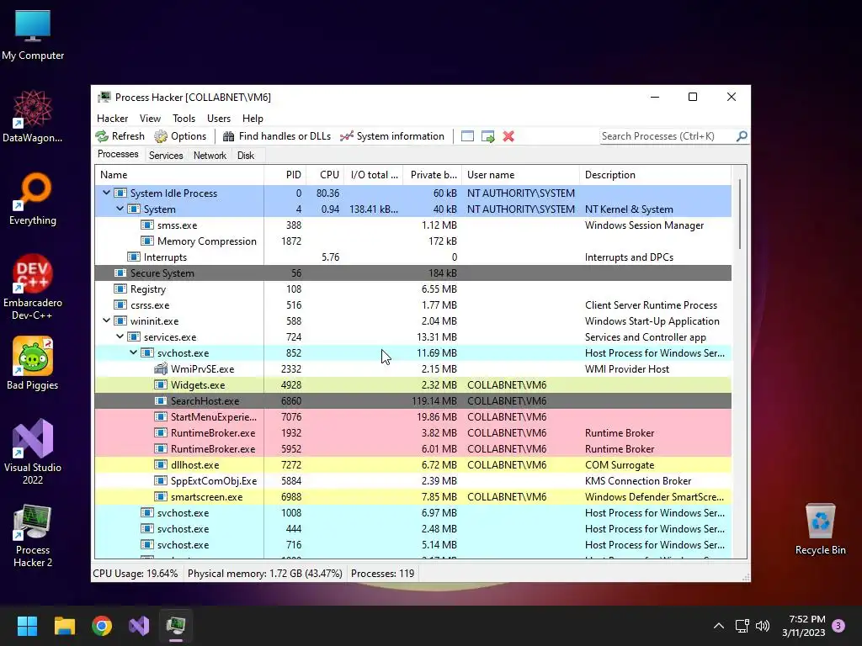
Task: Collapse the System process node
Action: pyautogui.click(x=120, y=209)
